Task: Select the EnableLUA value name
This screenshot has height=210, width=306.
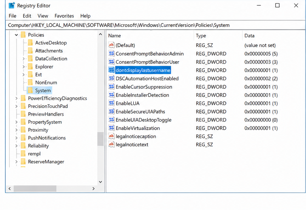Action: 127,103
